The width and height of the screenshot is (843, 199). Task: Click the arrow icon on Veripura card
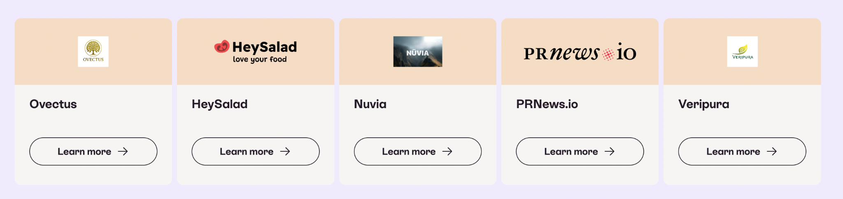[x=771, y=152]
